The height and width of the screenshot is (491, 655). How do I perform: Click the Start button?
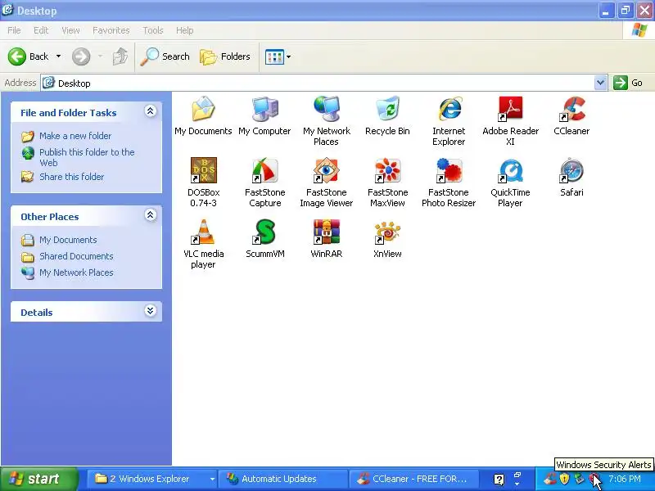pos(38,479)
